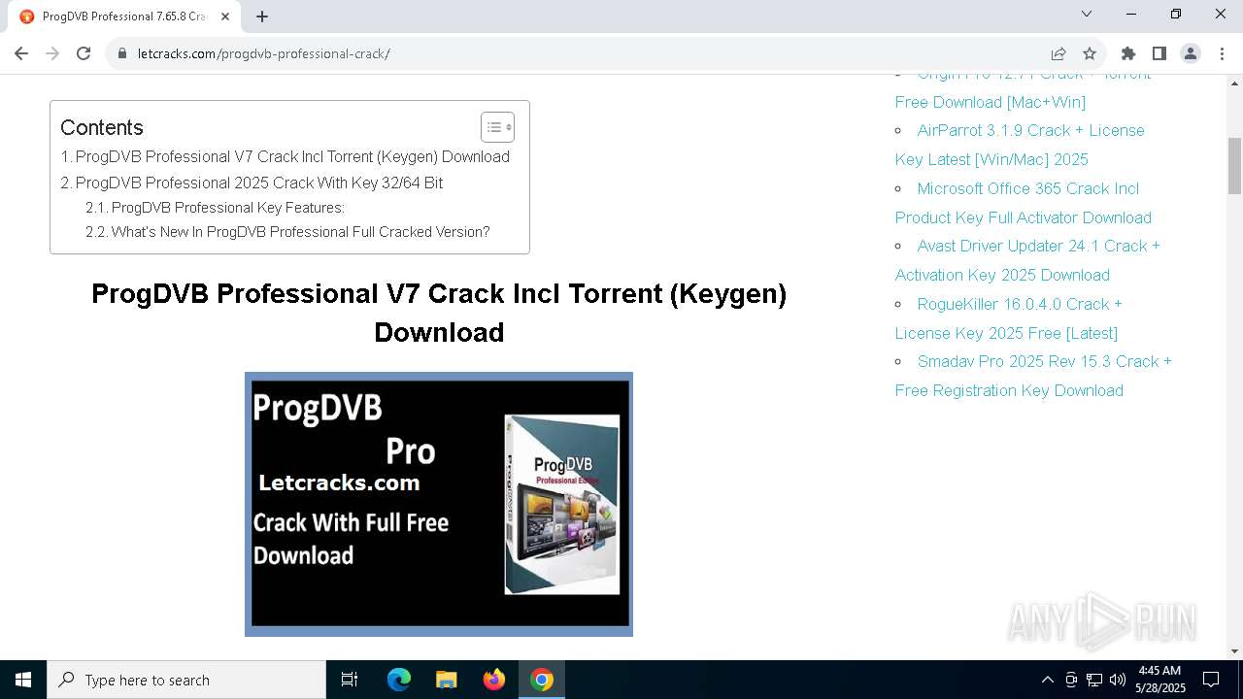Click the address bar URL field
Viewport: 1243px width, 699px height.
(583, 53)
